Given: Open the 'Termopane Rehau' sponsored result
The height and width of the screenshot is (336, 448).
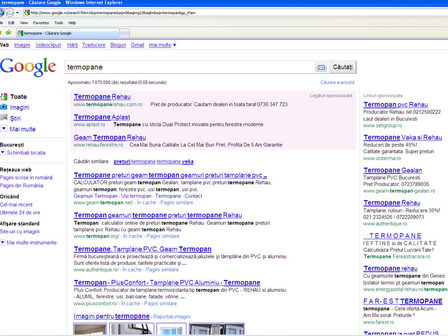Looking at the screenshot, I should tap(102, 96).
